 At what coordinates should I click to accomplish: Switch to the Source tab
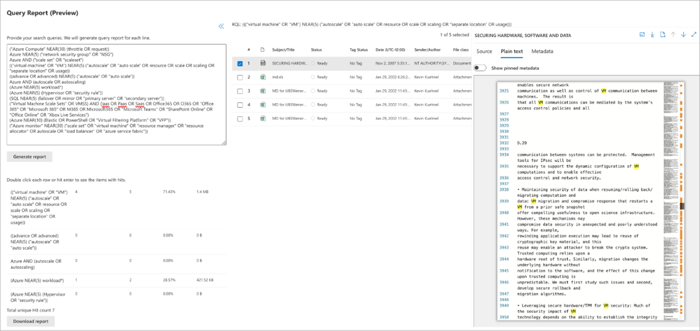coord(484,51)
